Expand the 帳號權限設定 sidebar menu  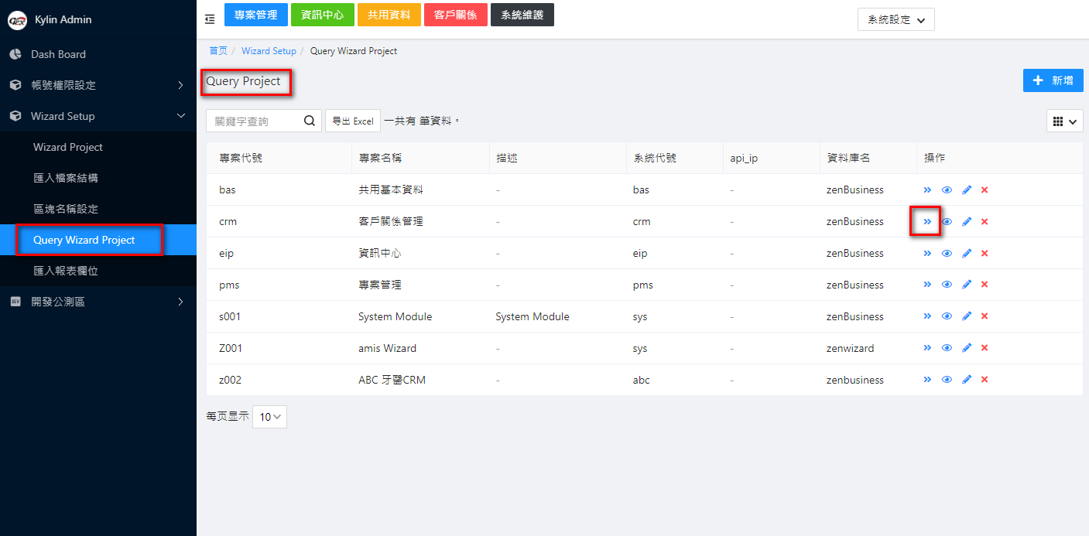[x=98, y=85]
